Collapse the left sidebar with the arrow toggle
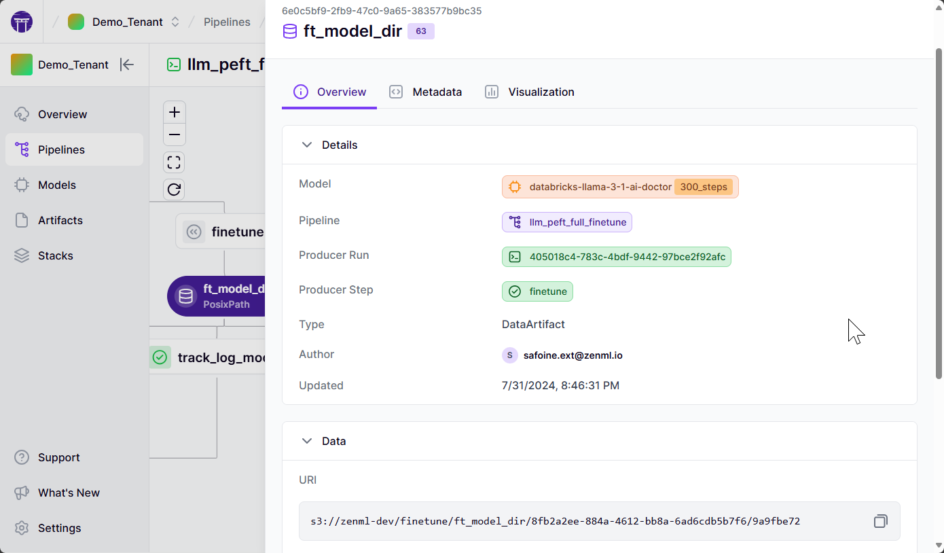The height and width of the screenshot is (553, 944). [x=127, y=65]
